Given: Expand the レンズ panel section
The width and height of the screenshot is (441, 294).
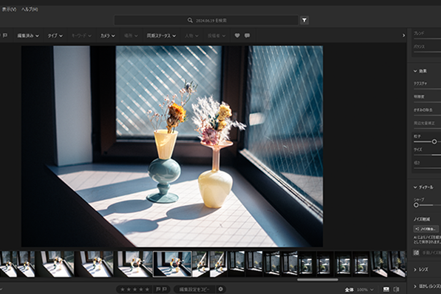Looking at the screenshot, I should tap(421, 269).
